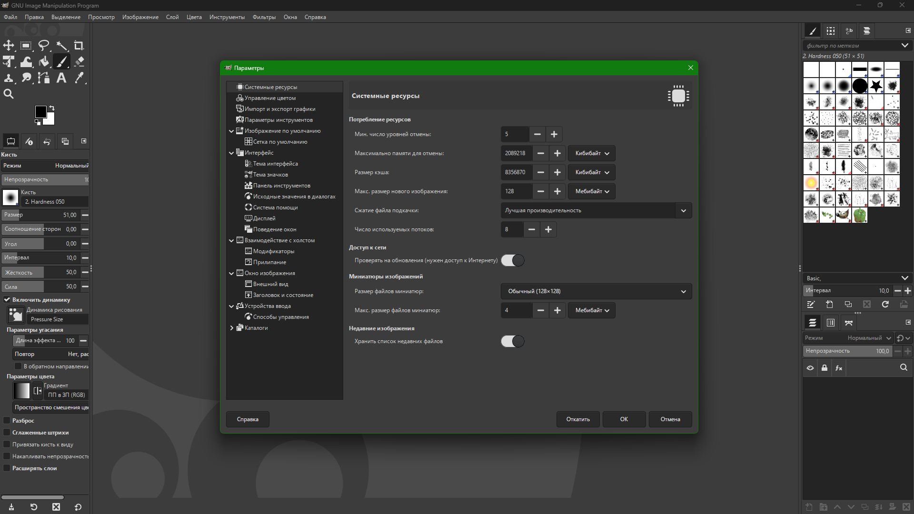Select the Move tool in toolbox

9,46
